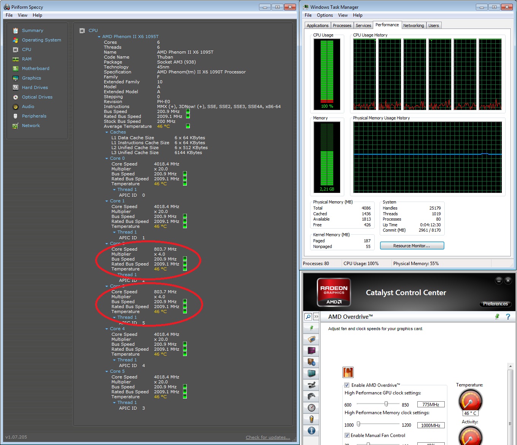Collapse the Caches tree node

107,132
